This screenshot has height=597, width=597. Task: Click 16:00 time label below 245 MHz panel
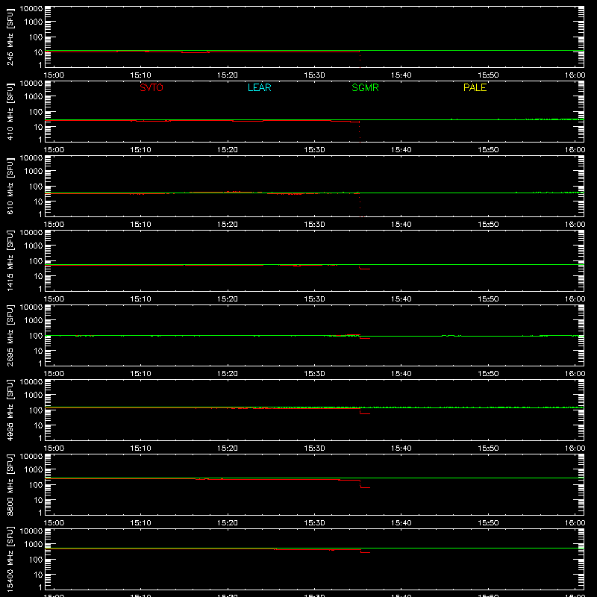[575, 75]
